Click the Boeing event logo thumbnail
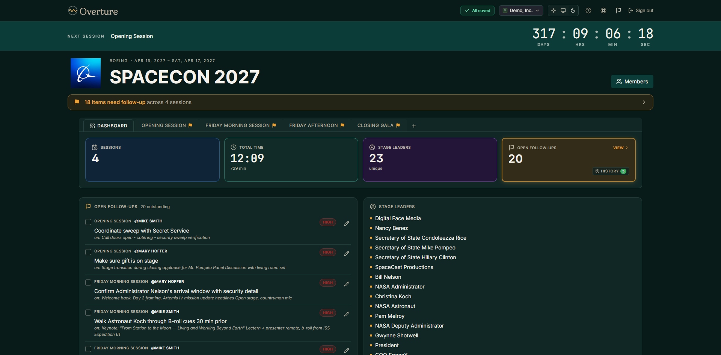The width and height of the screenshot is (721, 355). tap(86, 73)
